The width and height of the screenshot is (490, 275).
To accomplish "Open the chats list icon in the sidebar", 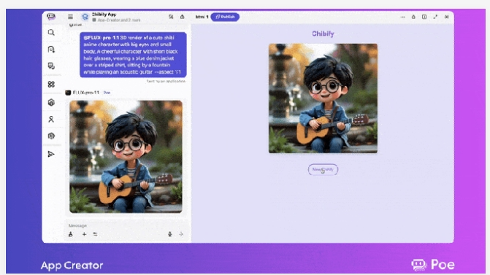I will tap(51, 66).
